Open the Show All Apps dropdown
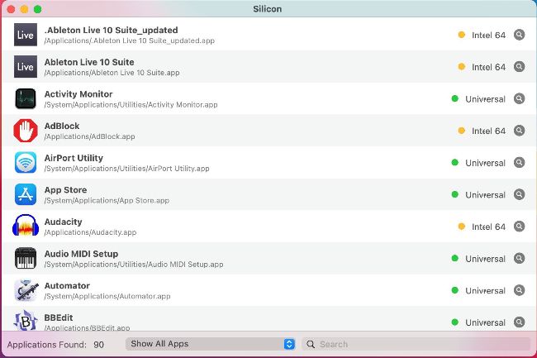The width and height of the screenshot is (537, 358). (211, 344)
